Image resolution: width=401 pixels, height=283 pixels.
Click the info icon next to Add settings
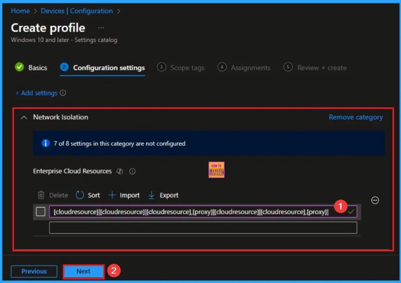pyautogui.click(x=63, y=93)
